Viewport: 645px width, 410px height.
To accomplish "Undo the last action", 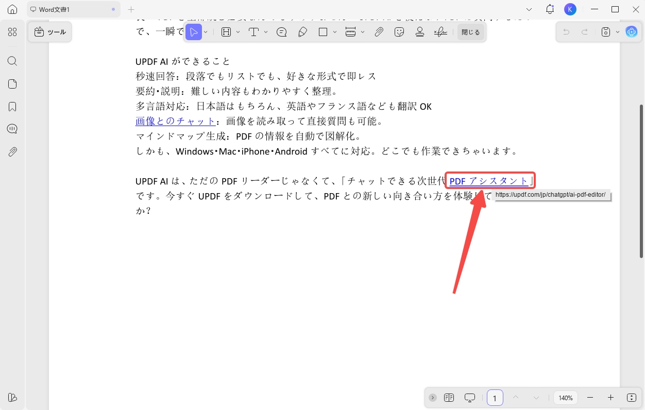I will 566,32.
